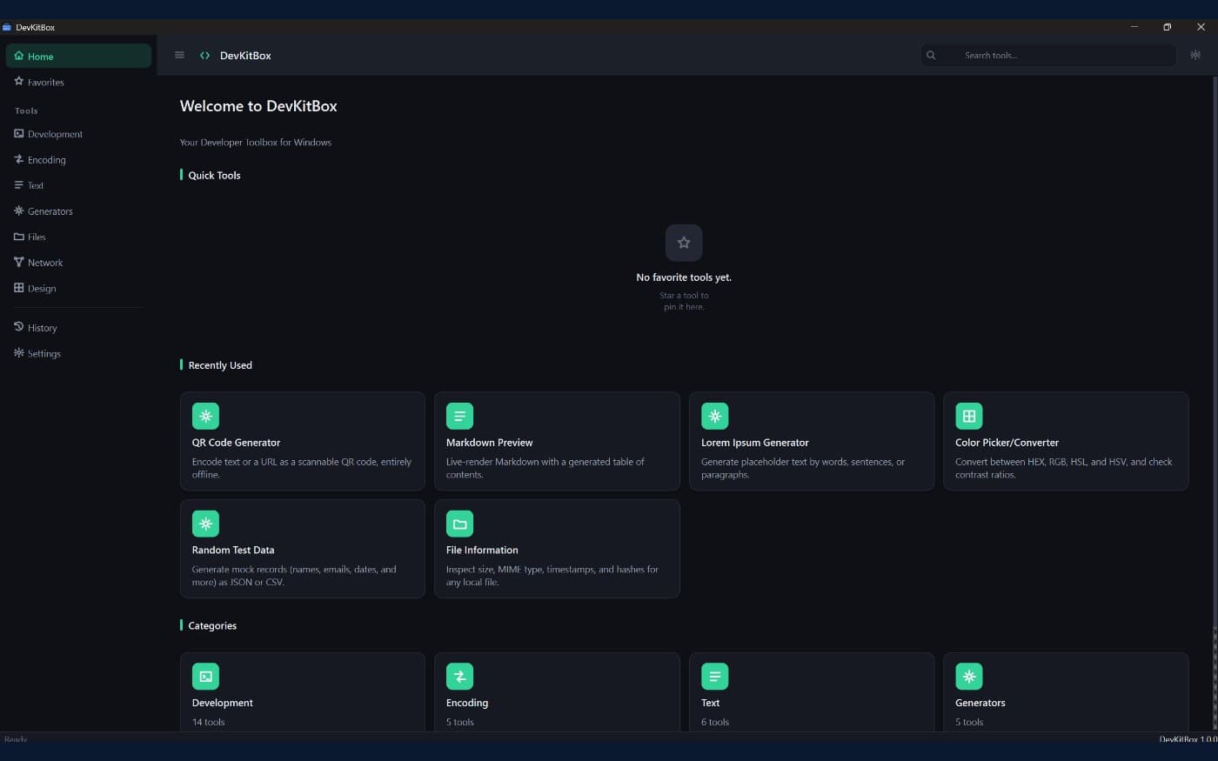Click the search magnifier icon

click(x=931, y=55)
